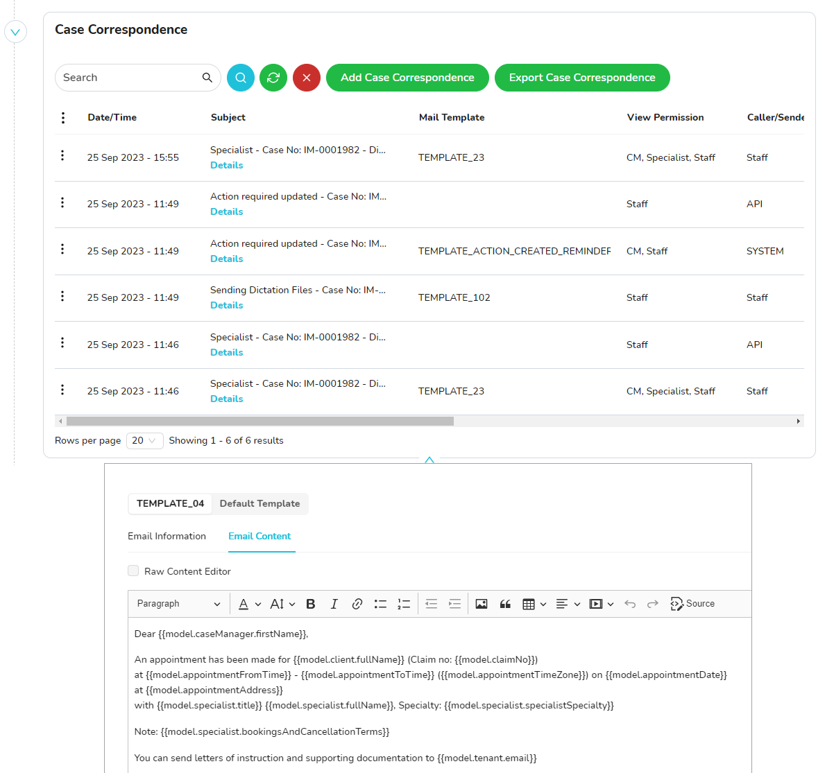
Task: Sort by Date/Time column header
Action: click(112, 118)
